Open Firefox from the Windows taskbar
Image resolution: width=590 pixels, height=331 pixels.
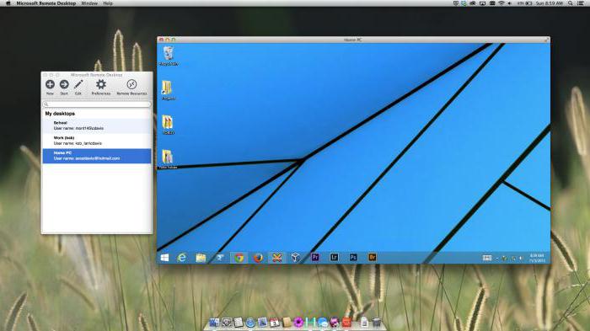tap(258, 258)
